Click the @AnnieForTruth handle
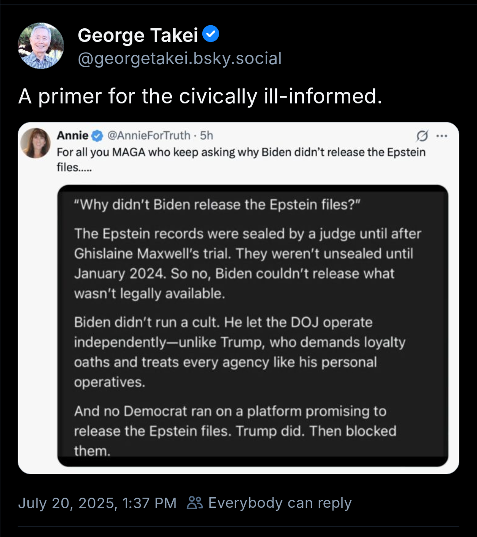 pos(149,135)
